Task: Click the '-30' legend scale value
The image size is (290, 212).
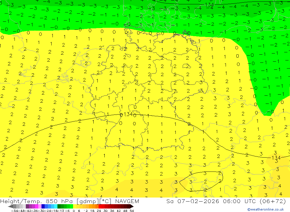Action: 41,211
